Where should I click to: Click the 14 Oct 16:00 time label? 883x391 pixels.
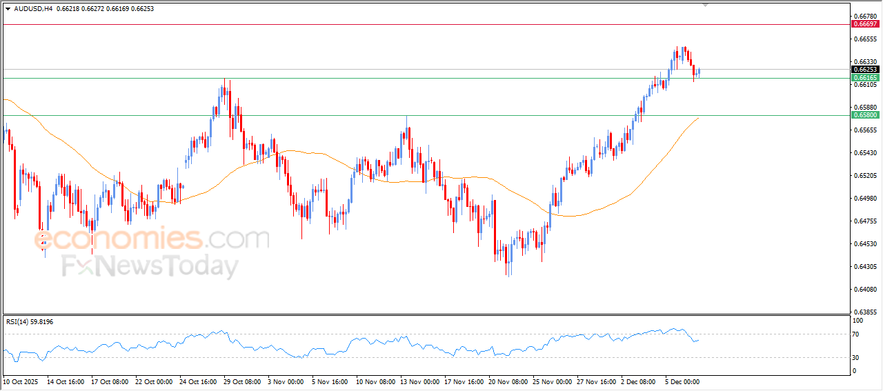click(64, 381)
